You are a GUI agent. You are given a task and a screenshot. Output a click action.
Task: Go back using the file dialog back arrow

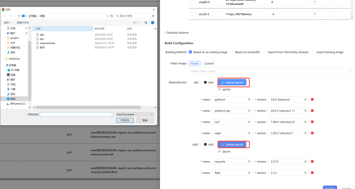point(4,16)
